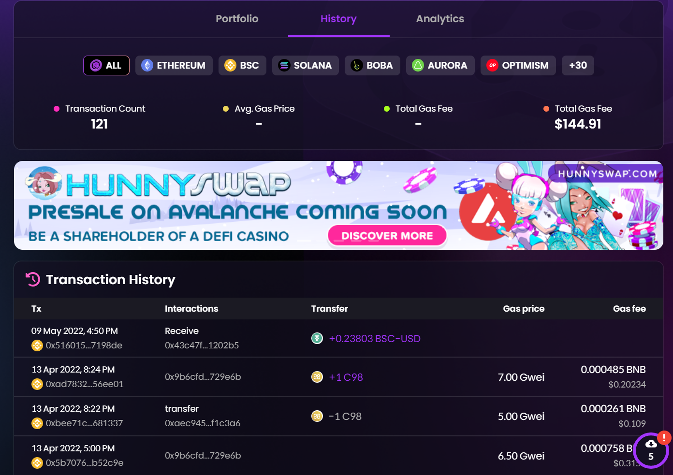Click the Tx column header
Screen dimensions: 673x475
click(36, 309)
